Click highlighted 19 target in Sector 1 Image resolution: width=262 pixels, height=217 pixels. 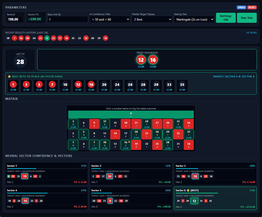(25, 176)
